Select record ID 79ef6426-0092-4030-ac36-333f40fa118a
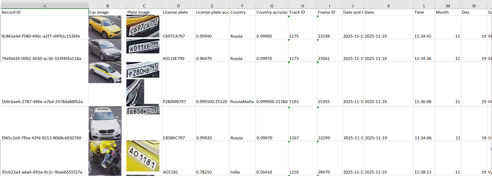The height and width of the screenshot is (178, 492). click(45, 50)
